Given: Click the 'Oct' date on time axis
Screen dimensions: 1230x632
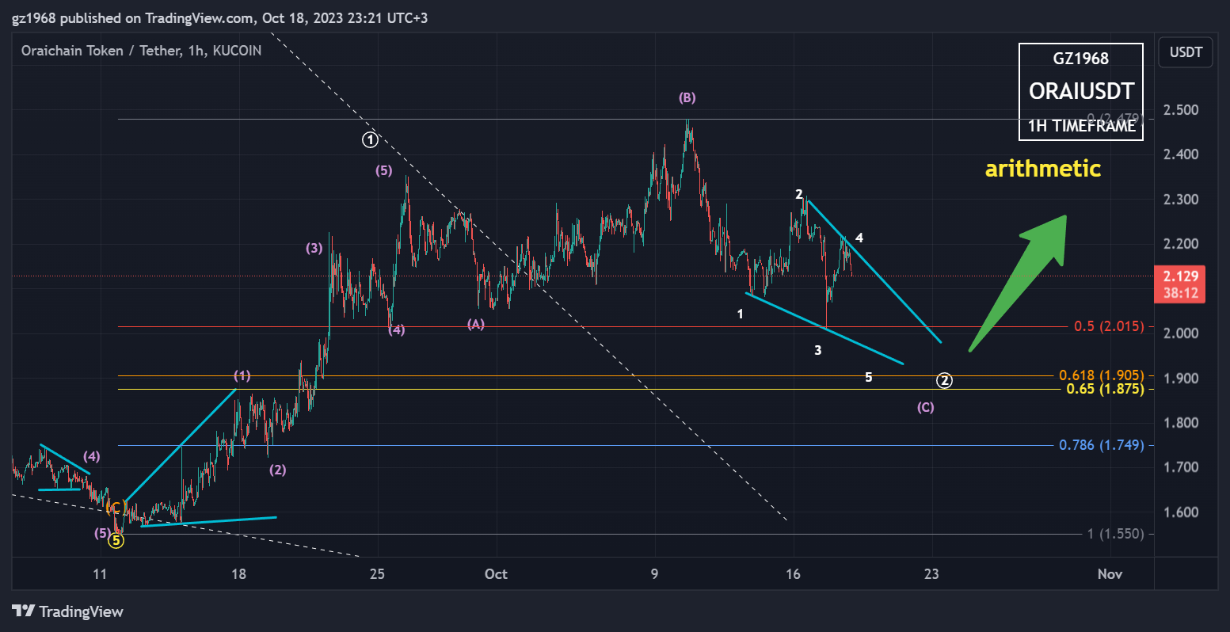Looking at the screenshot, I should (x=496, y=574).
